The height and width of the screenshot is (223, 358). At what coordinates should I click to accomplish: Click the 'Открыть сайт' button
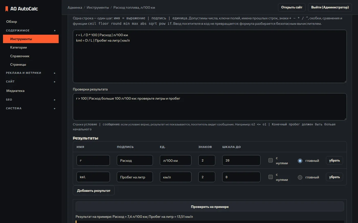point(292,7)
